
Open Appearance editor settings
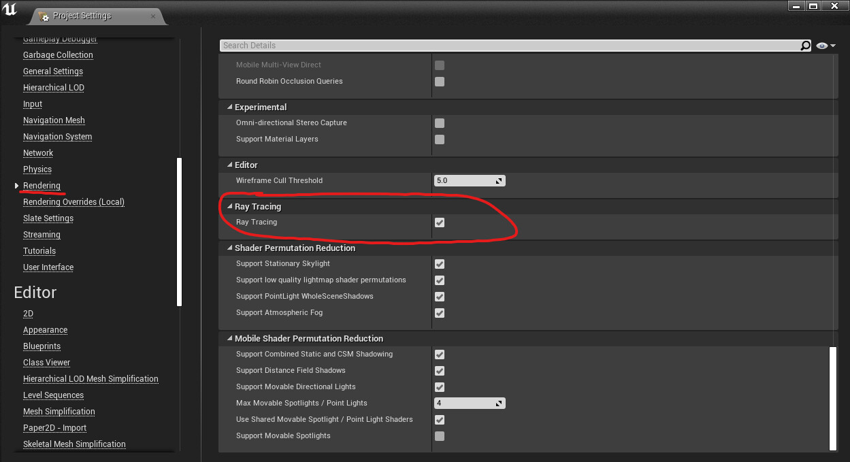pos(45,330)
